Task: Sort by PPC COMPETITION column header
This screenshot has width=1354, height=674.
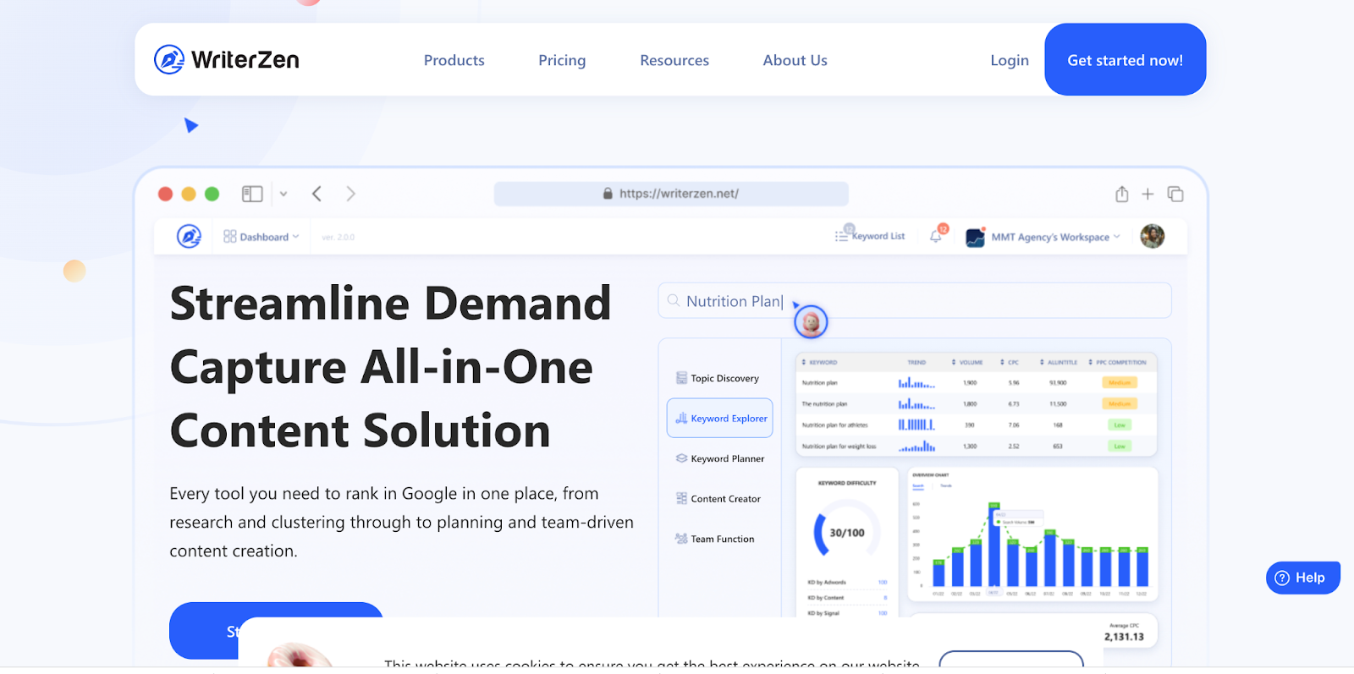Action: point(1117,362)
